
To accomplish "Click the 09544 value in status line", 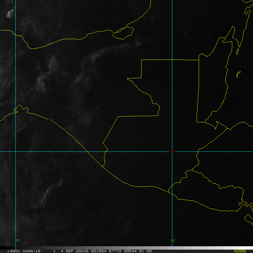I will click(x=130, y=251).
